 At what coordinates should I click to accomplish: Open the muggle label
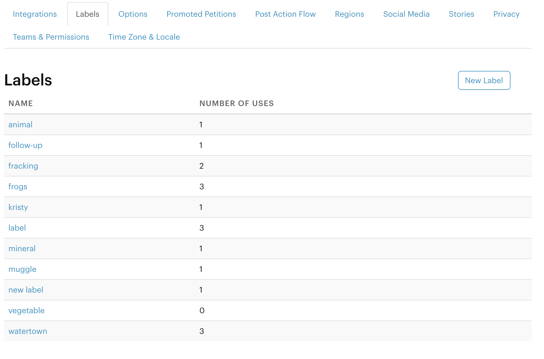[x=22, y=269]
